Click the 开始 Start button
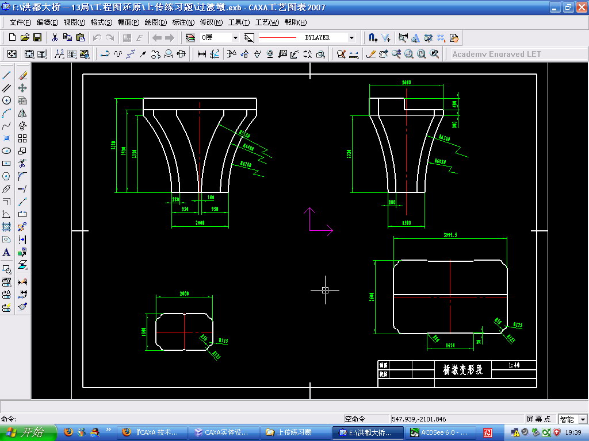The width and height of the screenshot is (589, 441). (28, 432)
